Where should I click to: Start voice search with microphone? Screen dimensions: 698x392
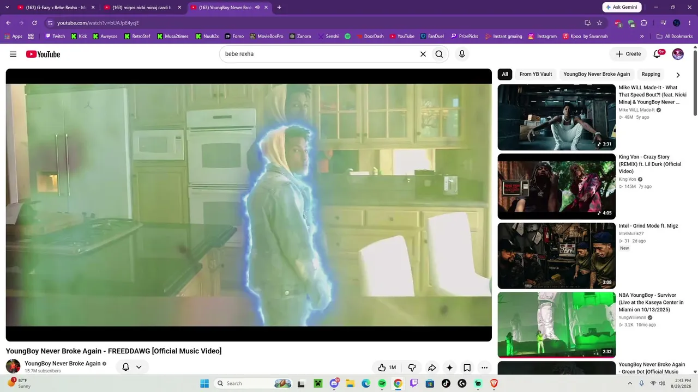[x=462, y=54]
